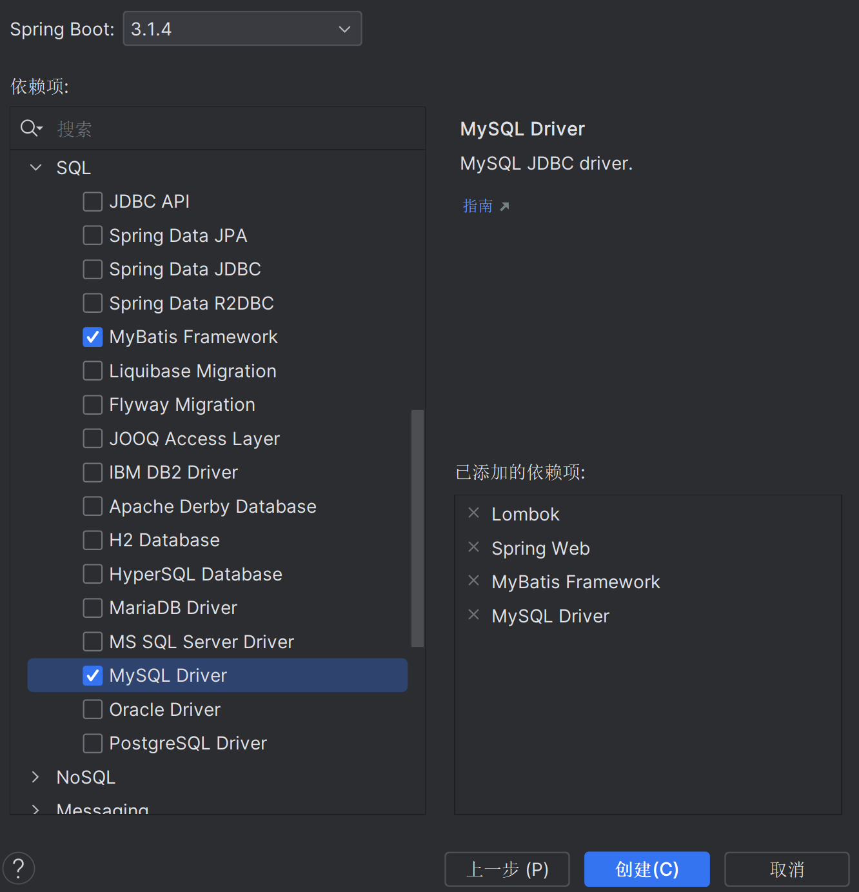Select the MariaDB Driver row label

tap(173, 608)
